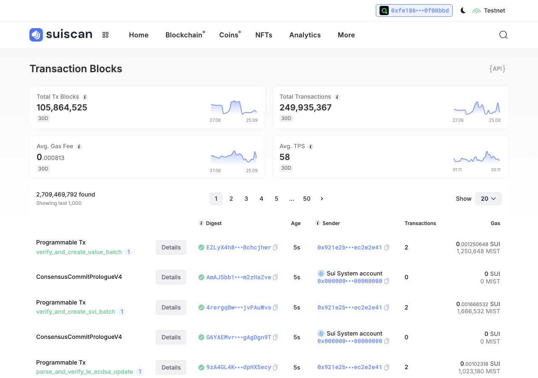This screenshot has width=538, height=378.
Task: Click the search magnifier icon
Action: (504, 35)
